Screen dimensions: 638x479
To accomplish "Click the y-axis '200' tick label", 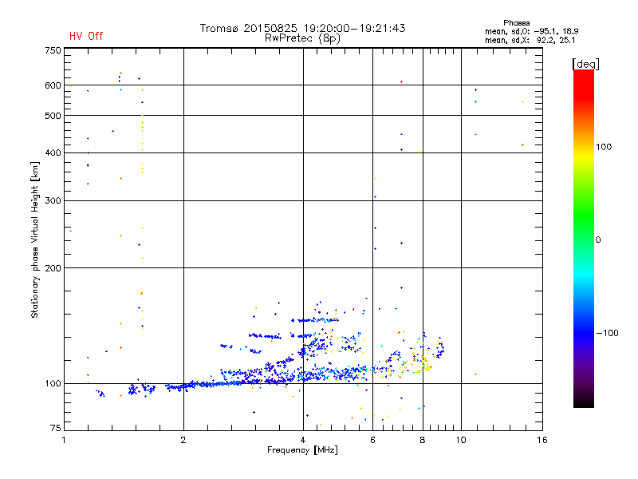I will point(53,268).
